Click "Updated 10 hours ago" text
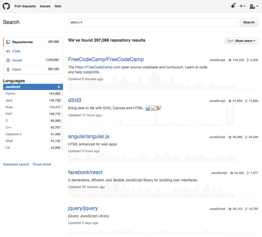Viewport: 262px width, 237px height. (x=85, y=115)
